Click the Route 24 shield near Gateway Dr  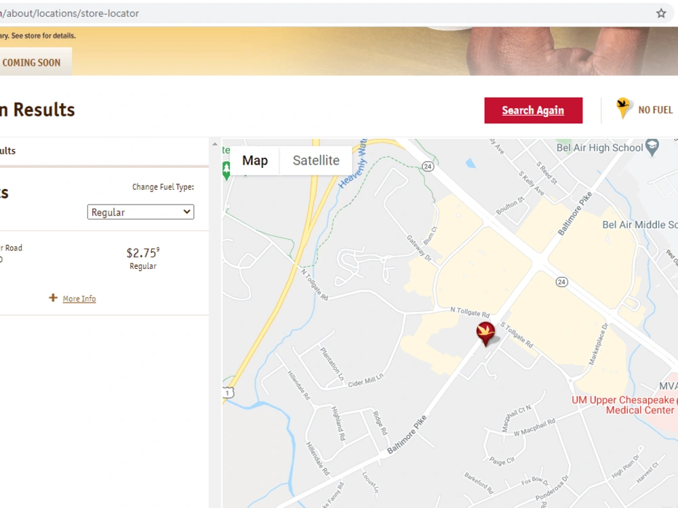coord(427,167)
